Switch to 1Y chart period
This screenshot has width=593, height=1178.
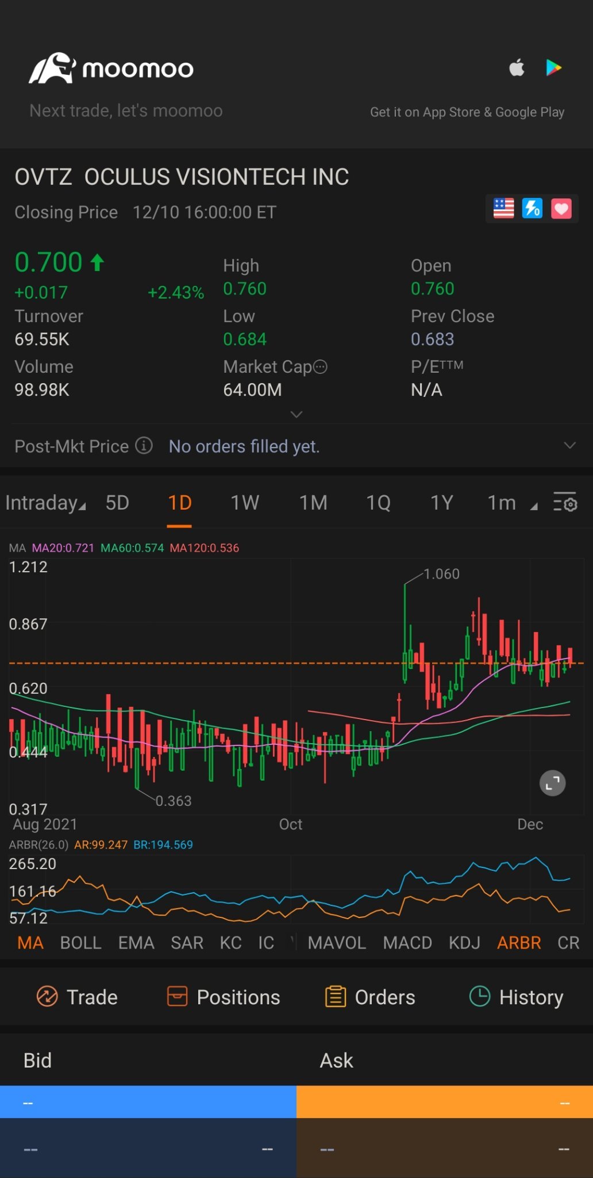[x=442, y=503]
